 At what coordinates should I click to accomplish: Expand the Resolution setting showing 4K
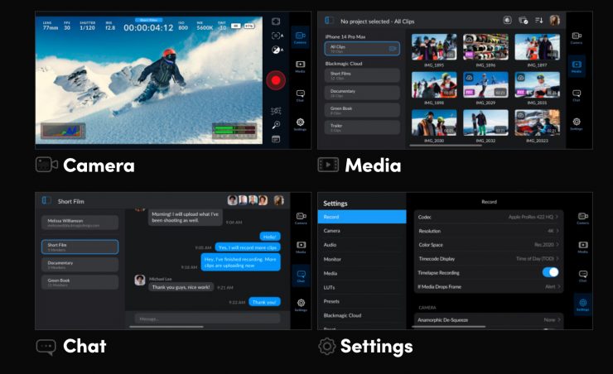point(490,231)
